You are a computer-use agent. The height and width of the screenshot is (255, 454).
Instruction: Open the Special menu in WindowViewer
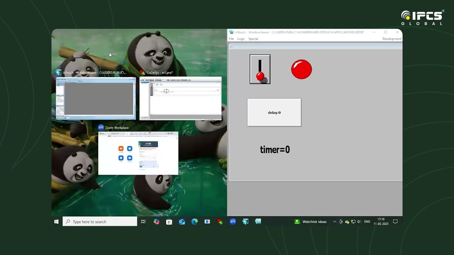[253, 39]
